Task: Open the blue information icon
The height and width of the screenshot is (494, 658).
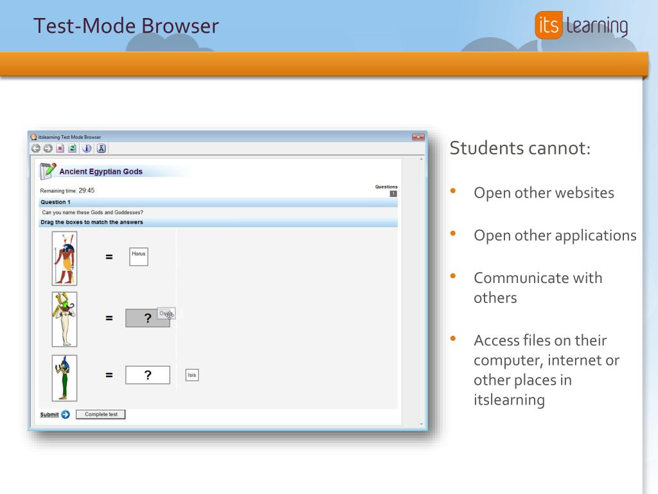Action: tap(87, 149)
